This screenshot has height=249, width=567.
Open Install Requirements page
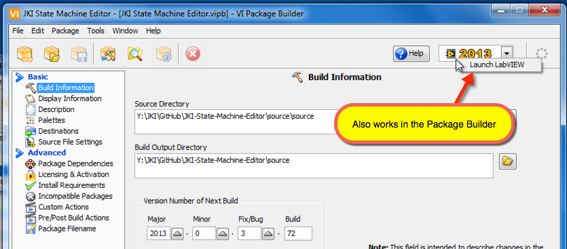71,185
